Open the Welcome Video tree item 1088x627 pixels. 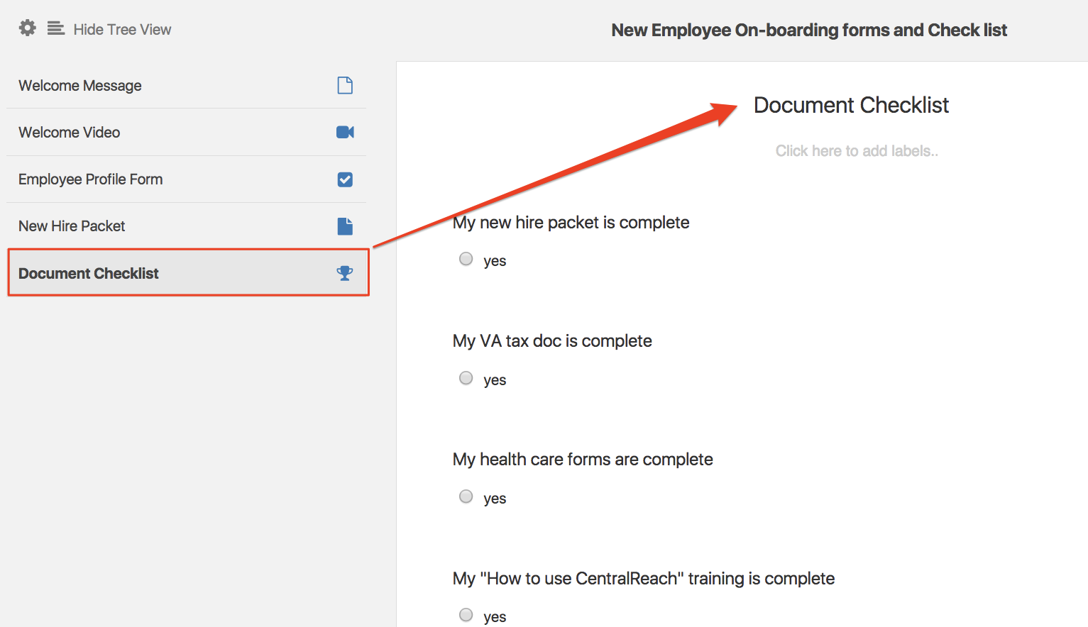click(69, 132)
